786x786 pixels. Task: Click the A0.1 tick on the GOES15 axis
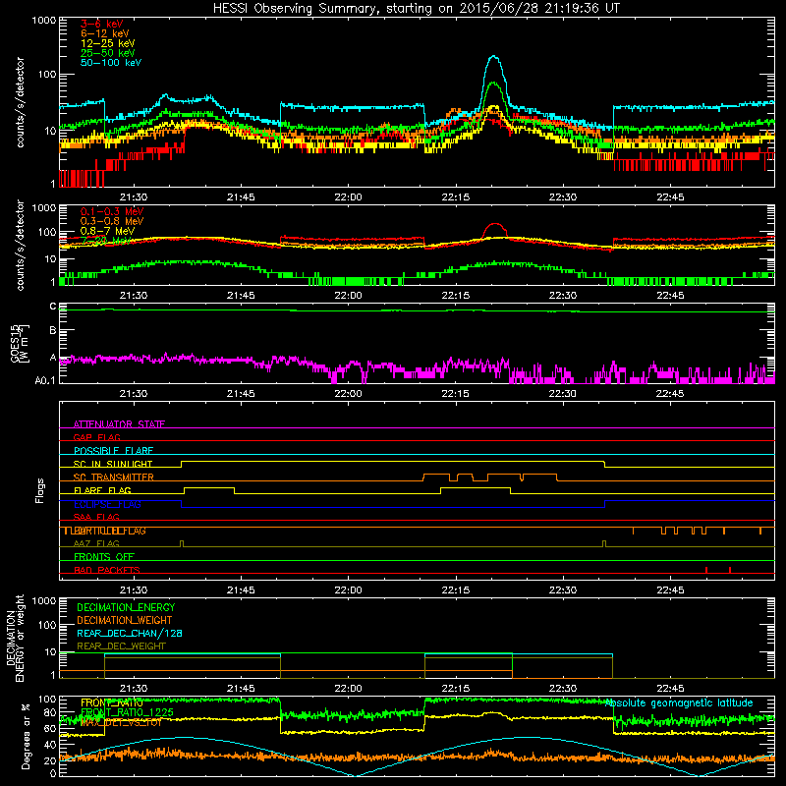pyautogui.click(x=45, y=380)
